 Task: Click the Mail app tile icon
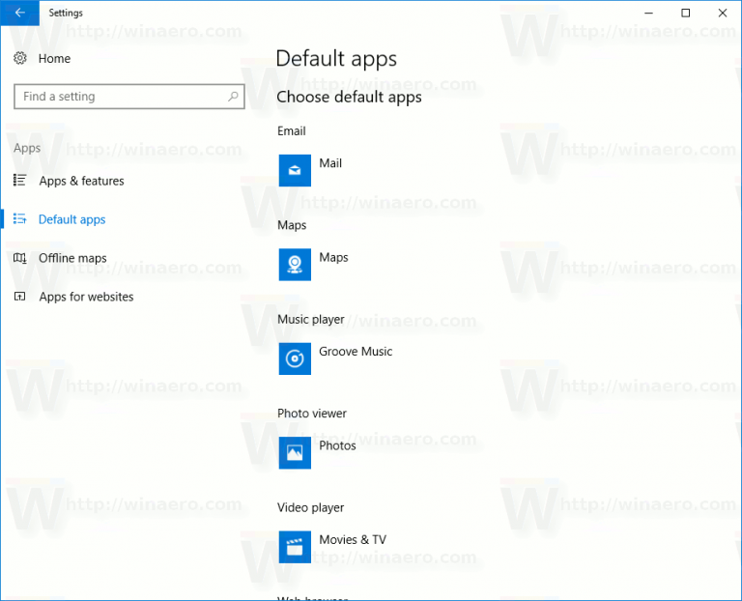pyautogui.click(x=295, y=170)
